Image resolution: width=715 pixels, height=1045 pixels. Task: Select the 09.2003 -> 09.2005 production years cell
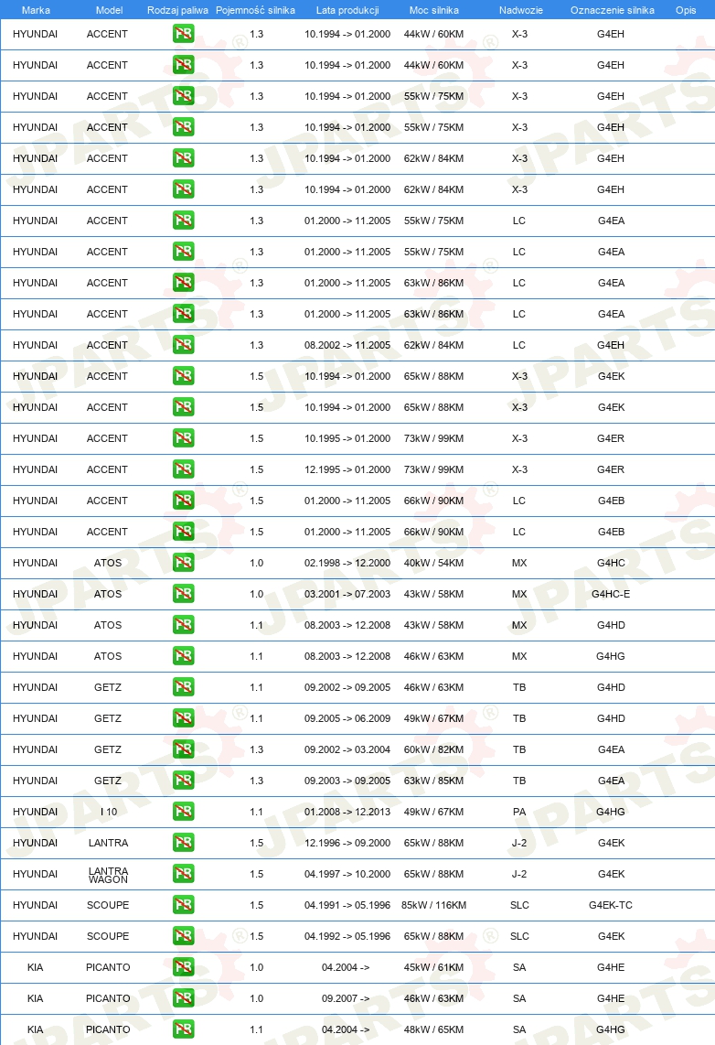(x=347, y=781)
